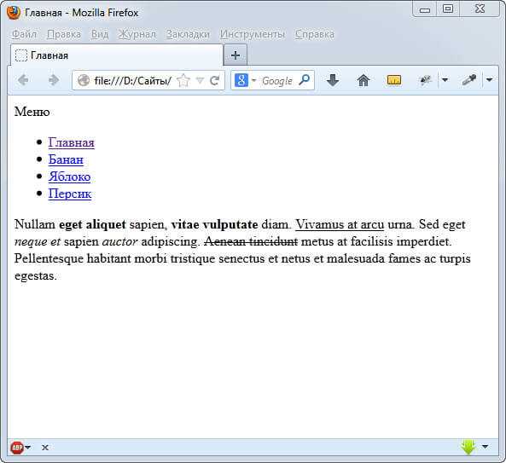506x463 pixels.
Task: Click the Downloads arrow icon
Action: coord(333,80)
